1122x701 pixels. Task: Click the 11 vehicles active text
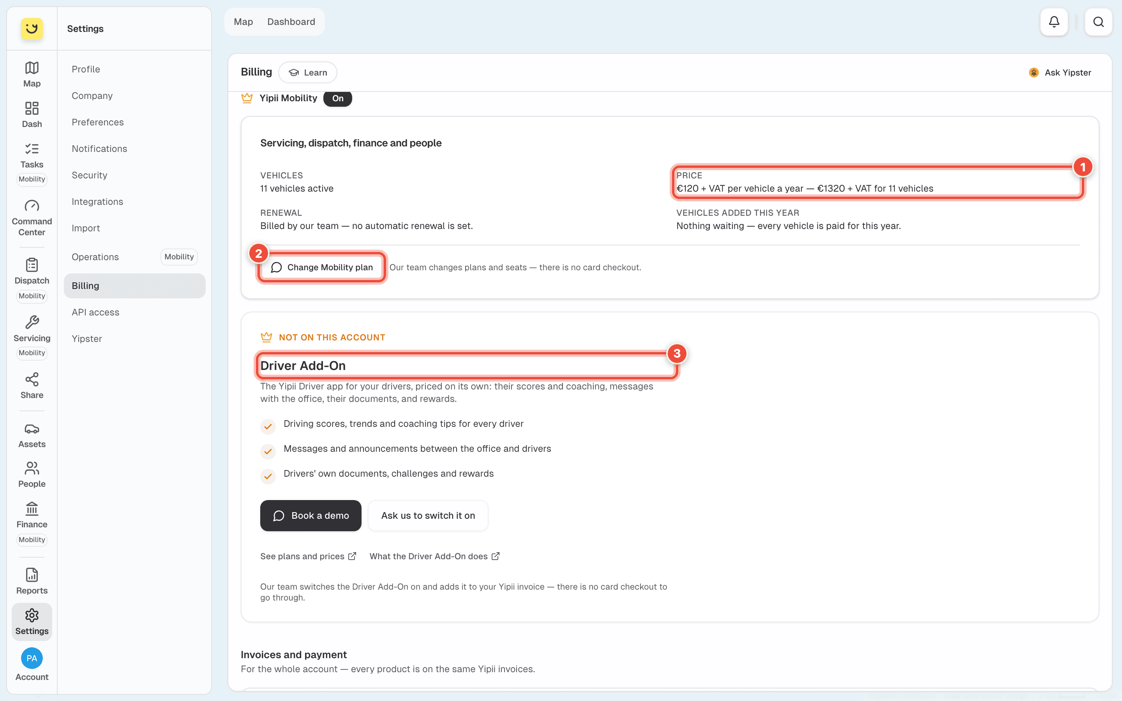coord(297,189)
